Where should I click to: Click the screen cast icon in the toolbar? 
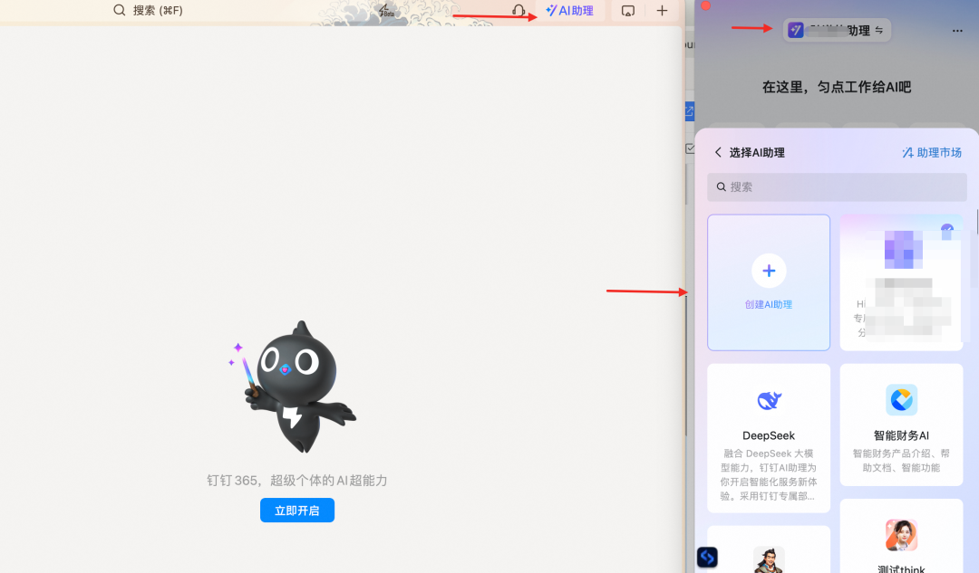click(x=628, y=11)
